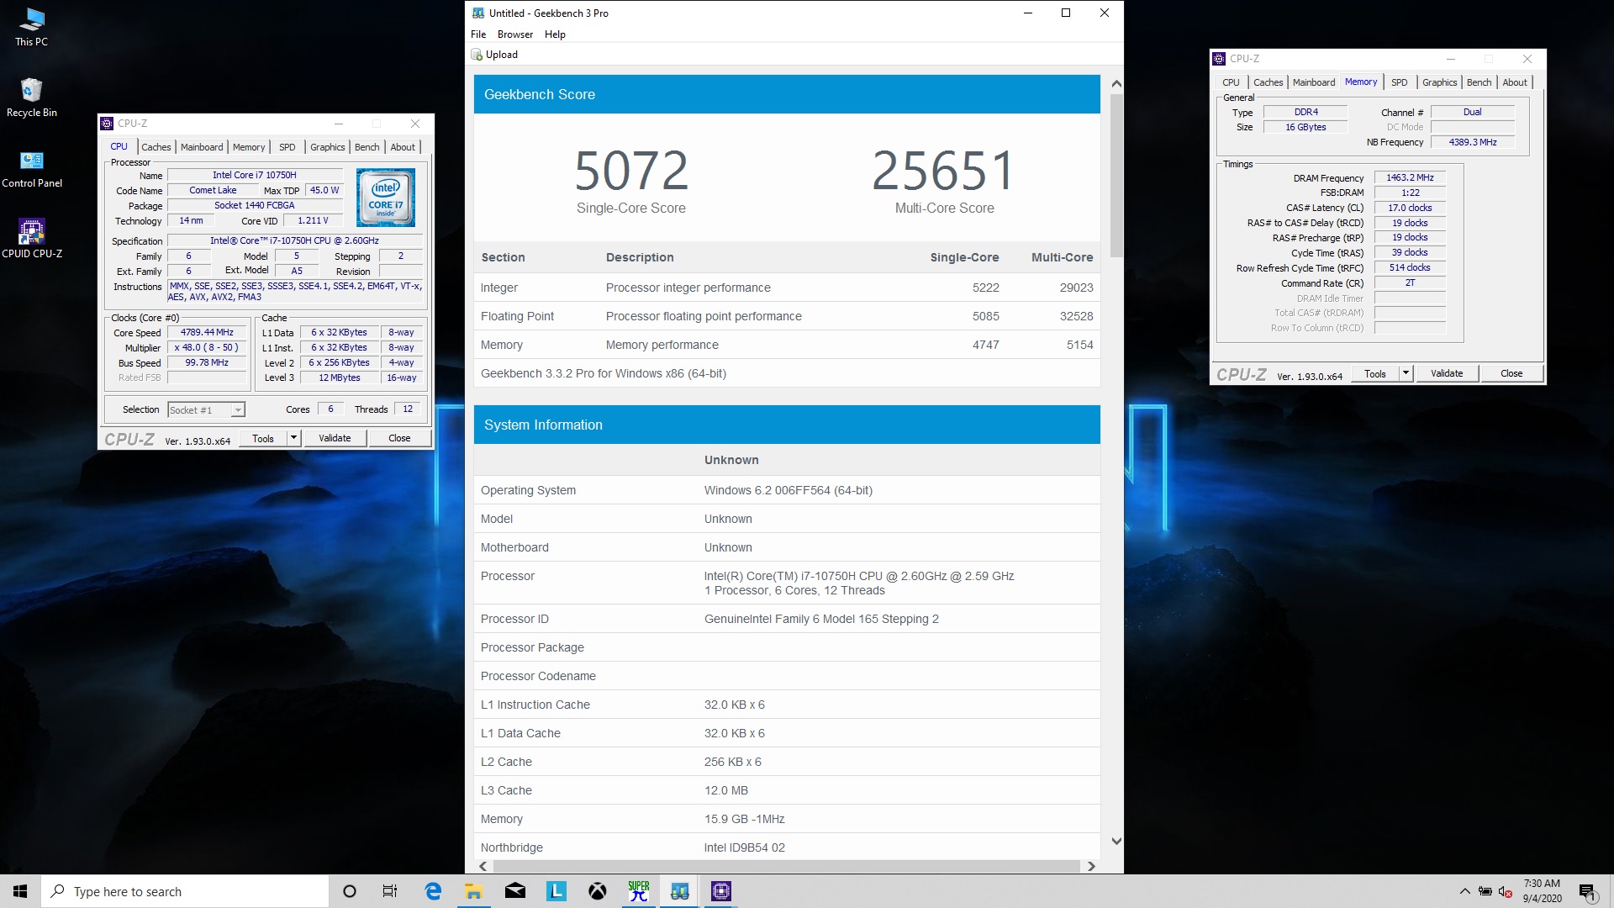Switch to Mainboard tab in left CPU-Z
The height and width of the screenshot is (908, 1614).
(202, 147)
